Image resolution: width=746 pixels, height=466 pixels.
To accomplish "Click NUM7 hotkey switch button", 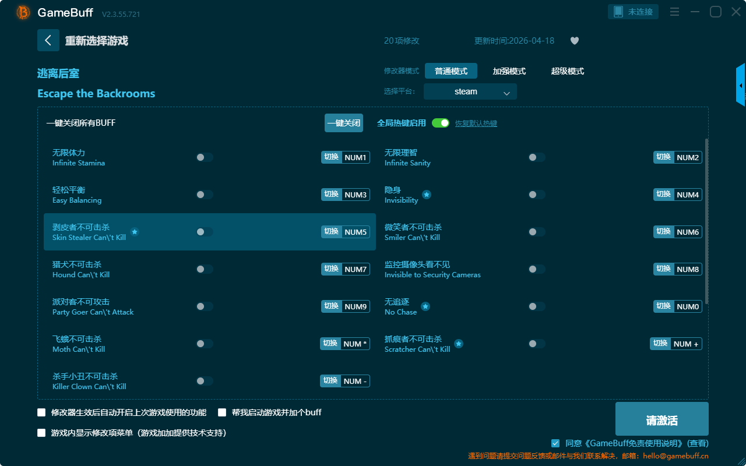I will pyautogui.click(x=346, y=269).
